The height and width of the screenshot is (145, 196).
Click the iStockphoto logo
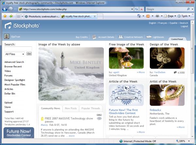pyautogui.click(x=22, y=26)
